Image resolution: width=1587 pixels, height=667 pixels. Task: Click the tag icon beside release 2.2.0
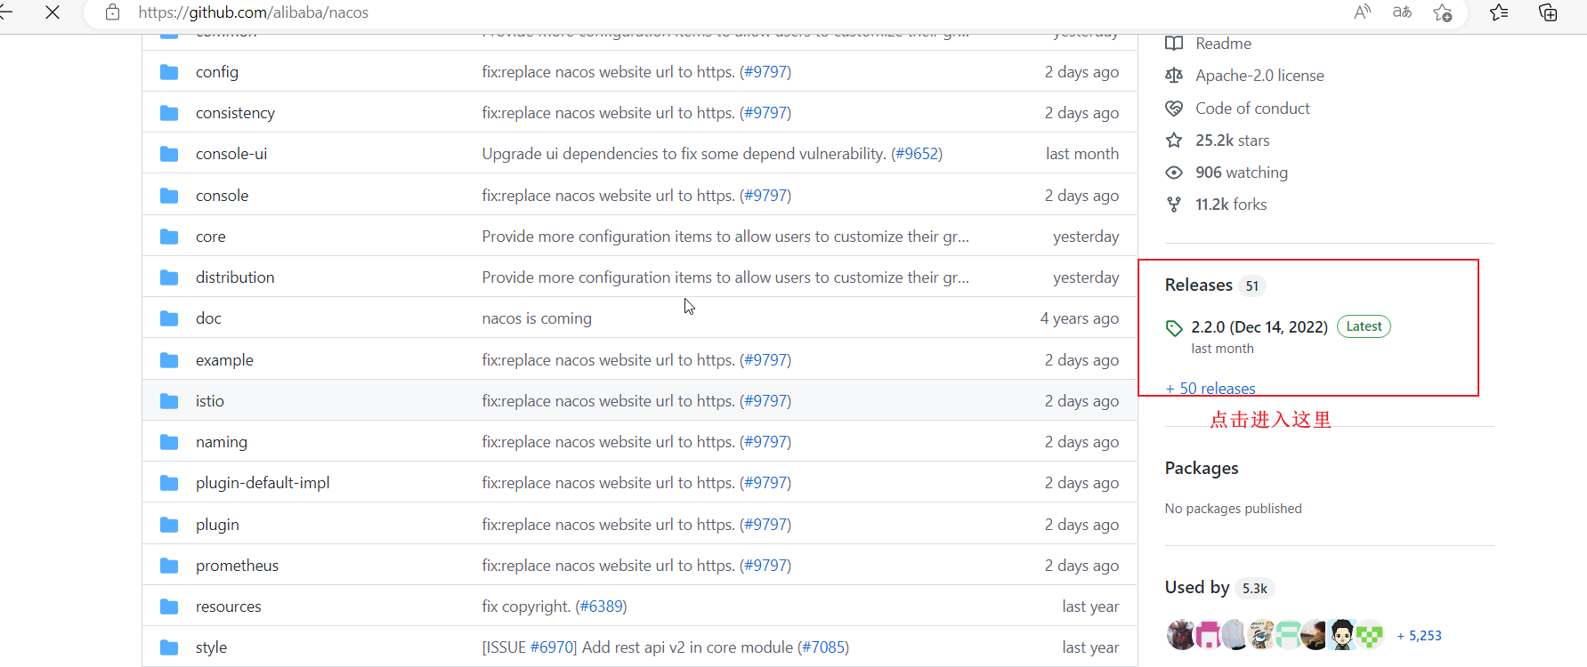(1174, 328)
